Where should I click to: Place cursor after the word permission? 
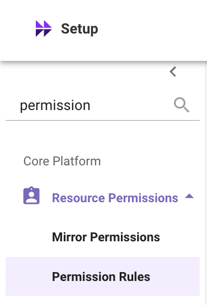(91, 106)
